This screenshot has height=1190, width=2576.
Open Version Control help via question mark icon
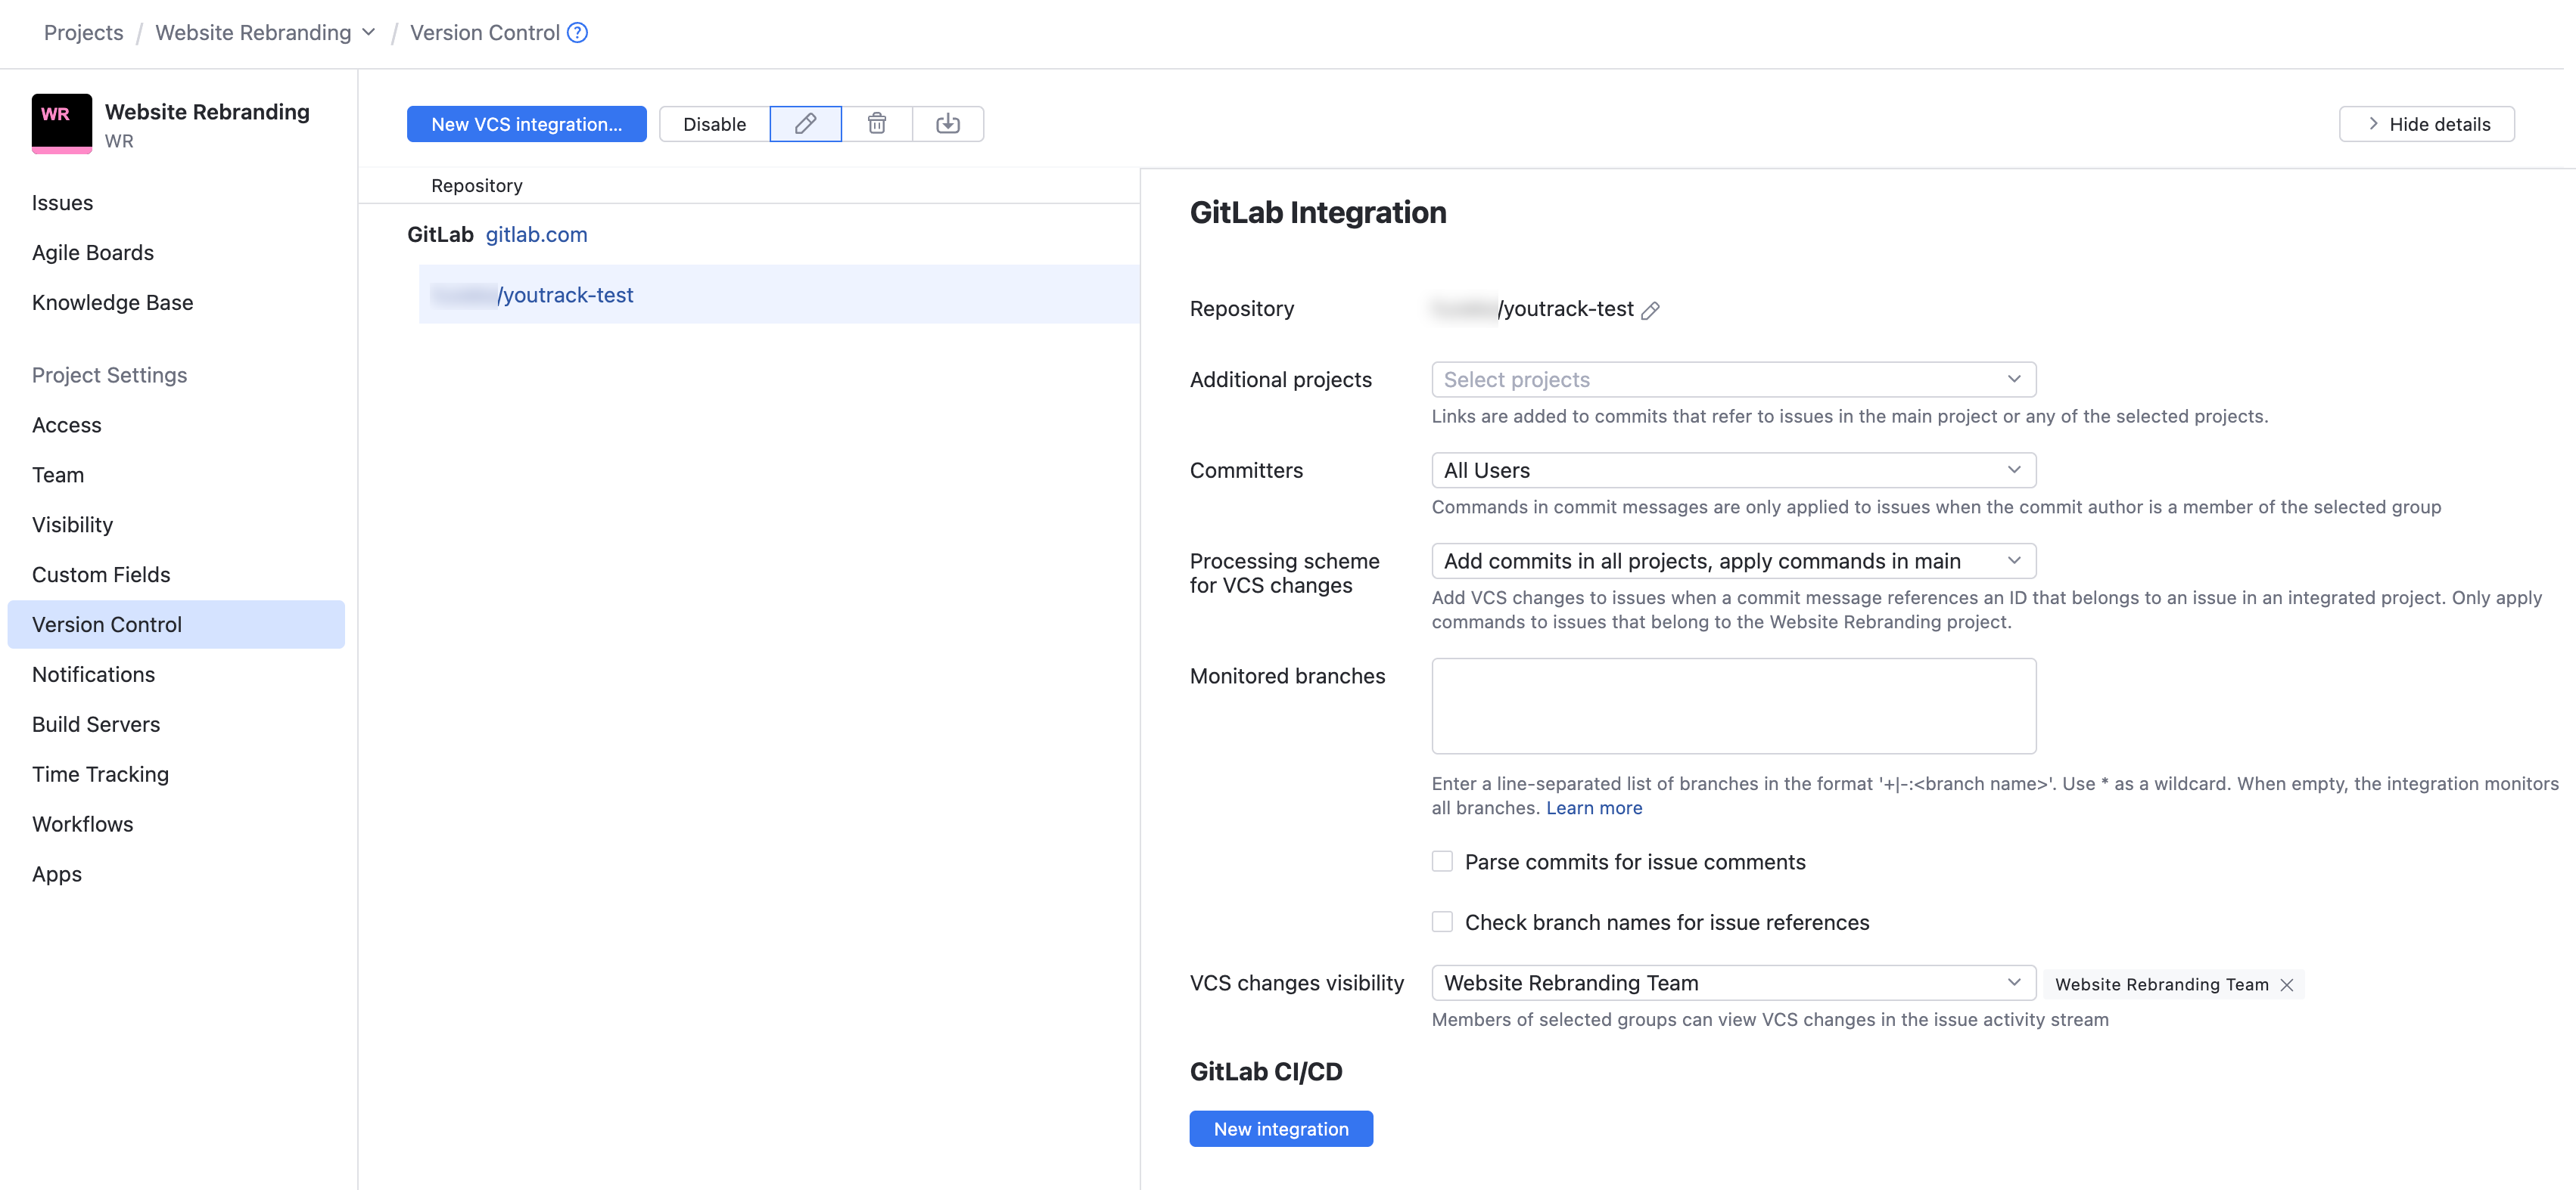tap(577, 32)
